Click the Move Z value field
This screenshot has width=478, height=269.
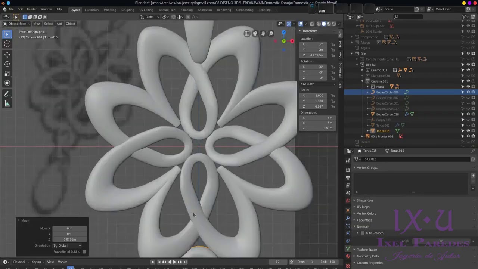tap(69, 239)
